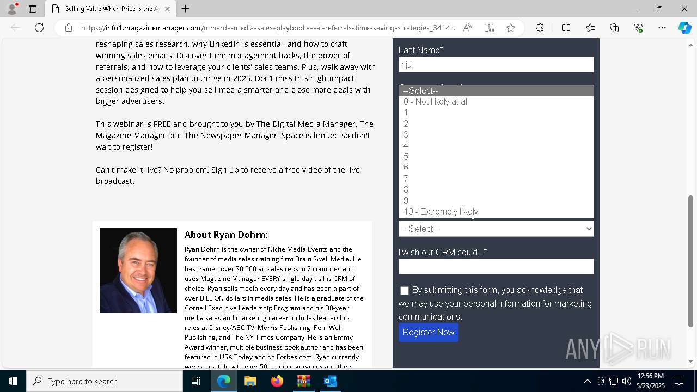Add this page to favorites star

point(511,28)
